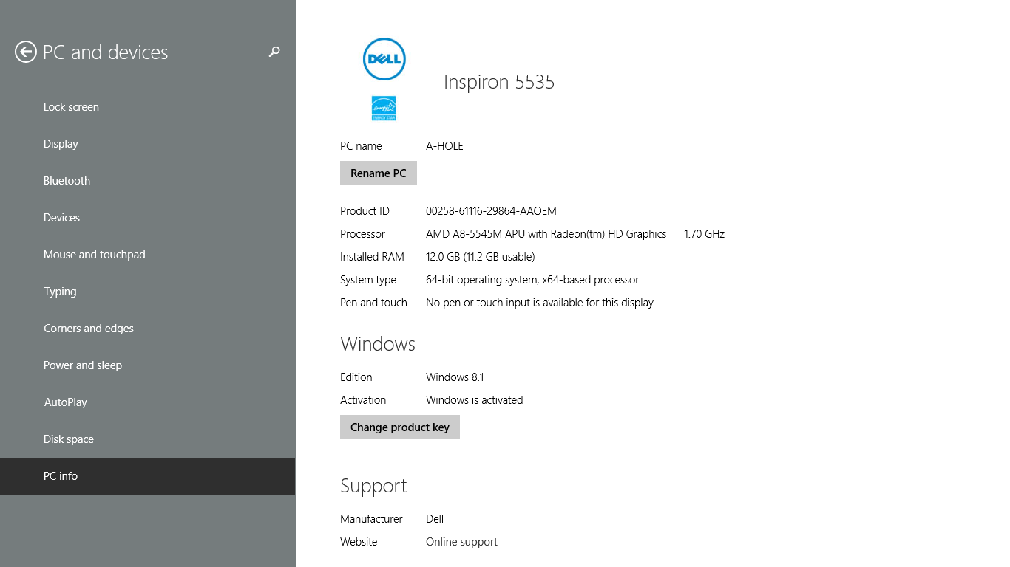Click the Product ID 00258-61116-29864-AAOEM
1010x567 pixels.
pos(491,211)
